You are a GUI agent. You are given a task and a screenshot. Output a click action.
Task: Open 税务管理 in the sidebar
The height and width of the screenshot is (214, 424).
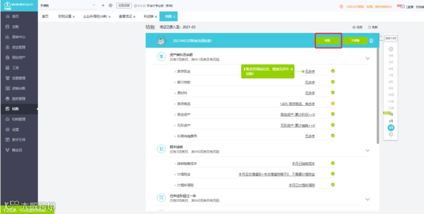(19, 99)
